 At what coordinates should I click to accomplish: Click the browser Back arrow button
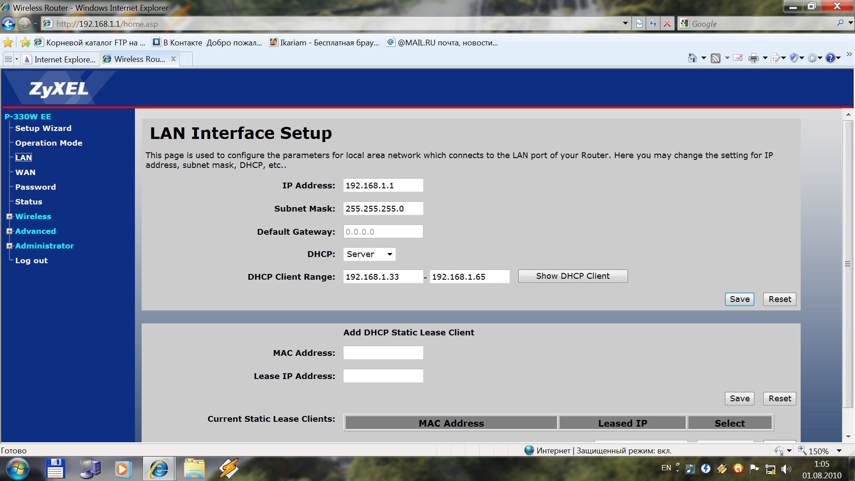8,24
